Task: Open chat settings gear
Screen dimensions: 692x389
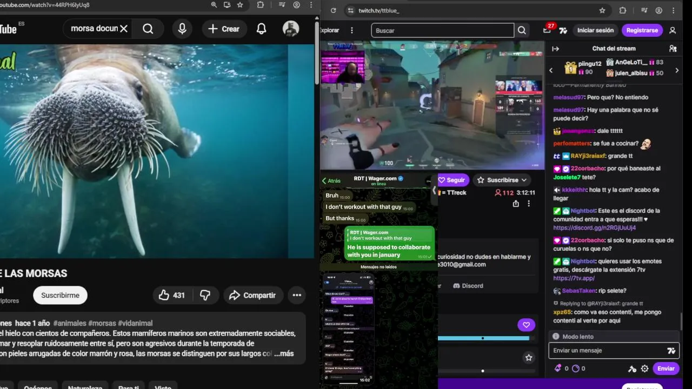Action: point(644,368)
